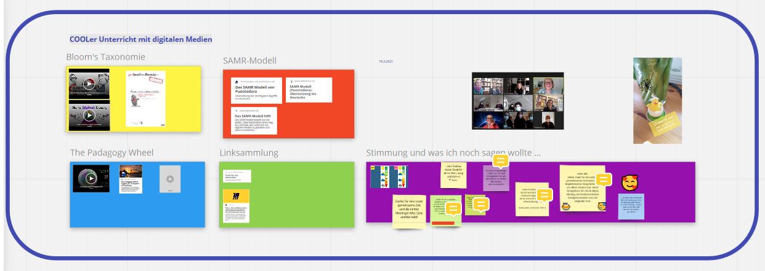The width and height of the screenshot is (765, 271).
Task: Select the heart-eyes emoji sticker
Action: click(x=629, y=183)
